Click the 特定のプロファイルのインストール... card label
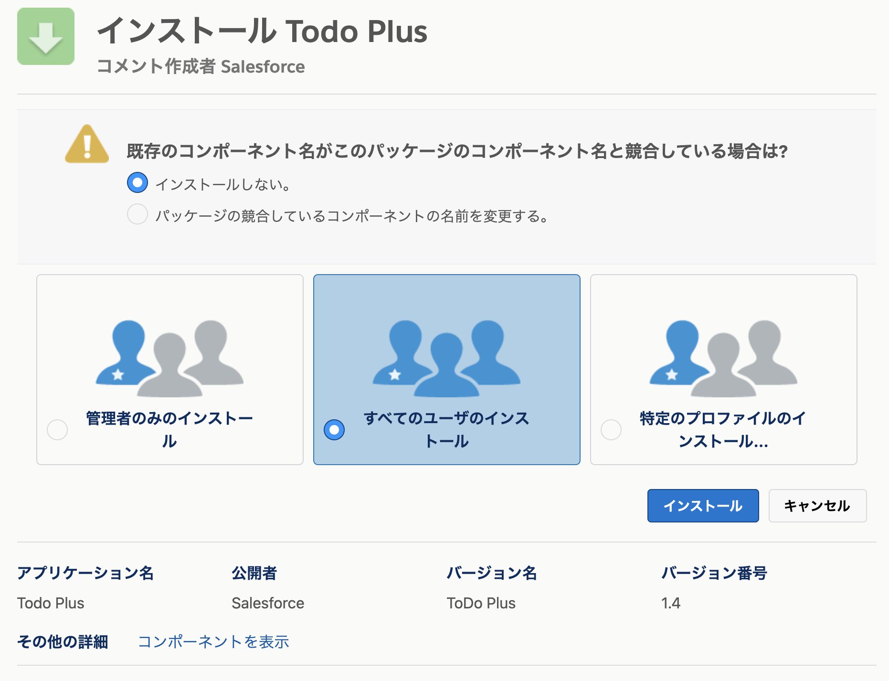The height and width of the screenshot is (681, 889). [x=723, y=429]
